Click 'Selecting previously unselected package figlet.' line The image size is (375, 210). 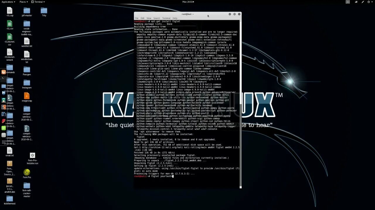click(x=165, y=155)
